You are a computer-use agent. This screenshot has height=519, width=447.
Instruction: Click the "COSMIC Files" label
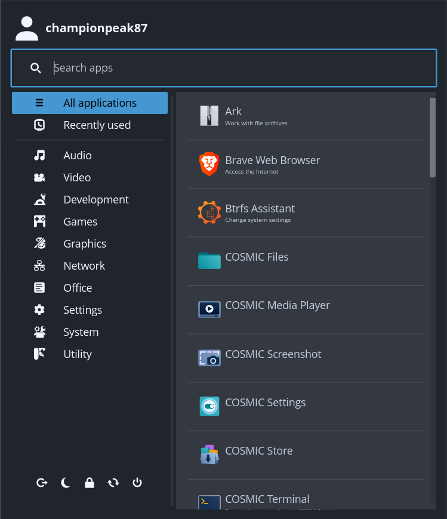pyautogui.click(x=257, y=257)
